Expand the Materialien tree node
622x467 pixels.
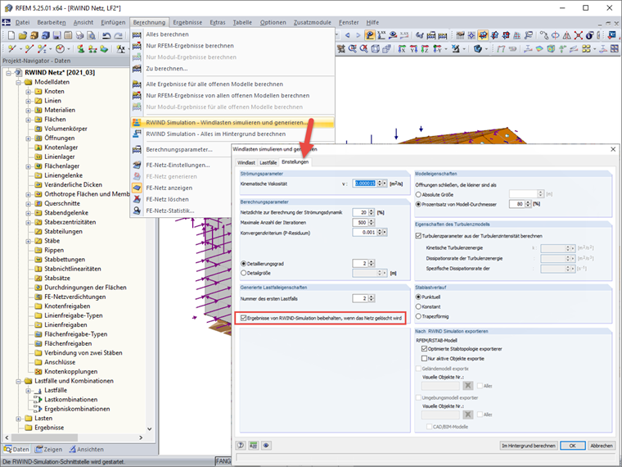pos(28,110)
